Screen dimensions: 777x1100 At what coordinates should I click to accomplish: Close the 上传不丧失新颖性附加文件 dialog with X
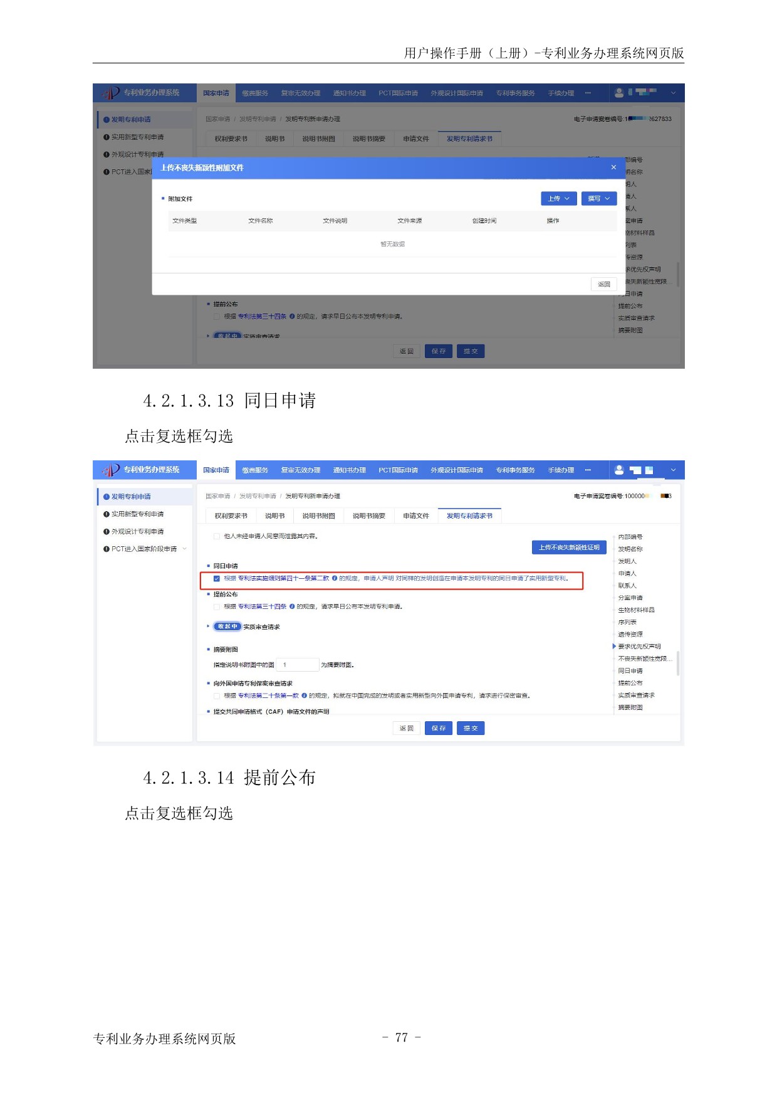pos(613,167)
